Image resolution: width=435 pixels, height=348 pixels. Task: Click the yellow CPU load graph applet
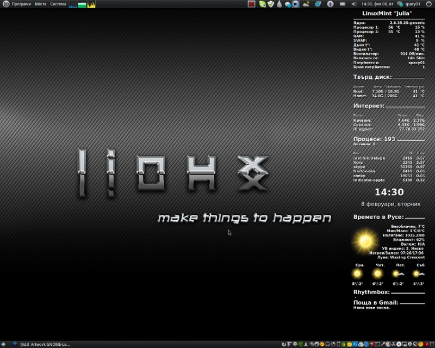pyautogui.click(x=91, y=4)
